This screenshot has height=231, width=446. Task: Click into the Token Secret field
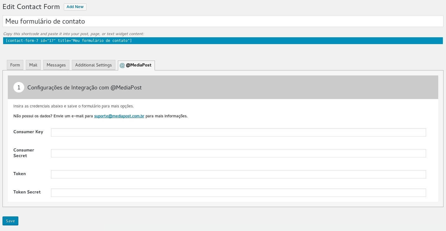click(x=238, y=192)
